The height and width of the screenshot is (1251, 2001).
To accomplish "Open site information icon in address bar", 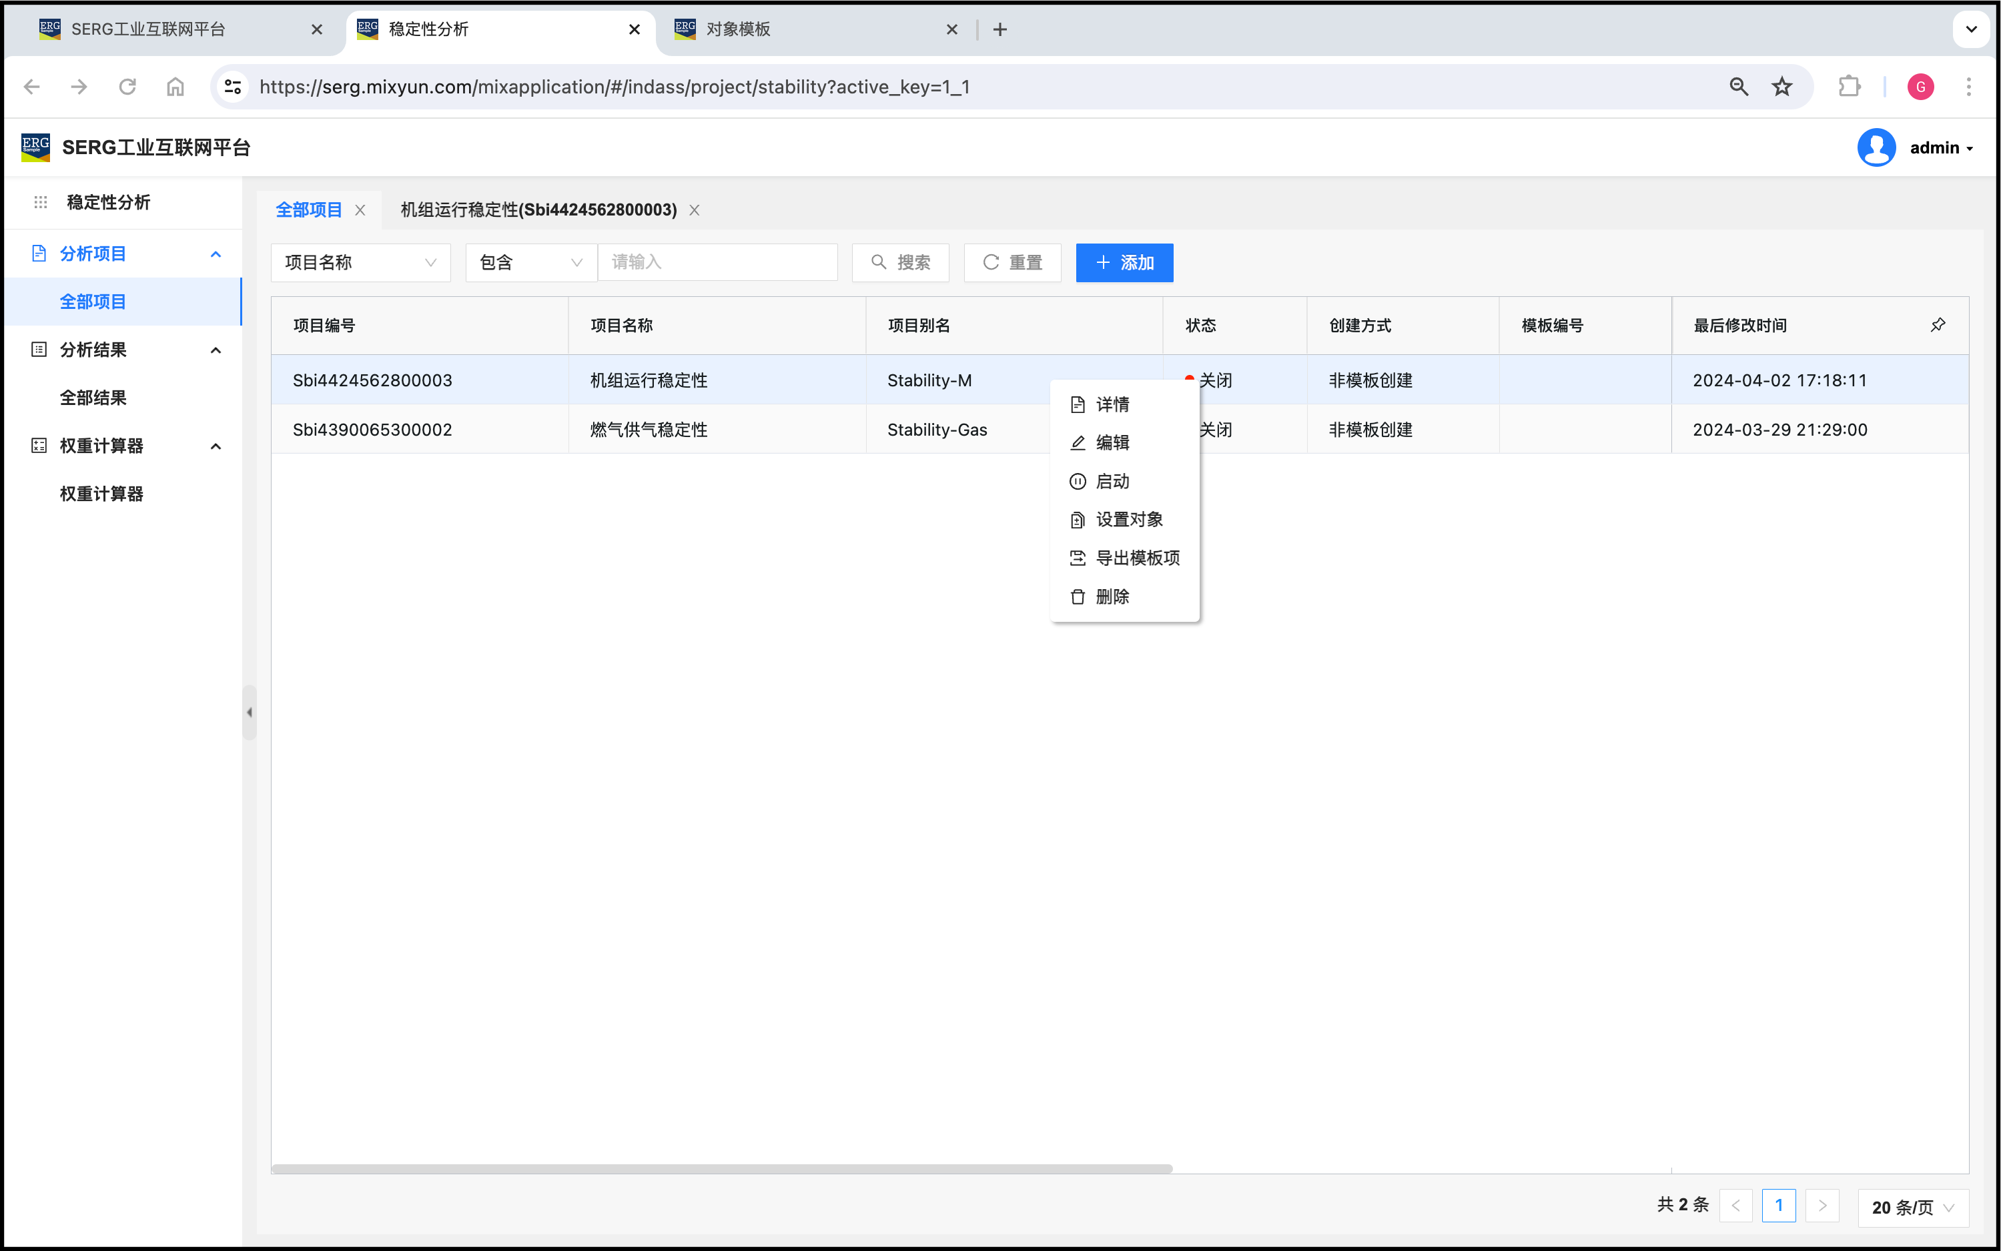I will tap(234, 87).
